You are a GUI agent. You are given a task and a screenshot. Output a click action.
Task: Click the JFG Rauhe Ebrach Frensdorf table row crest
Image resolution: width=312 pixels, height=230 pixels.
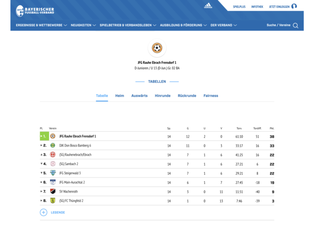[52, 136]
